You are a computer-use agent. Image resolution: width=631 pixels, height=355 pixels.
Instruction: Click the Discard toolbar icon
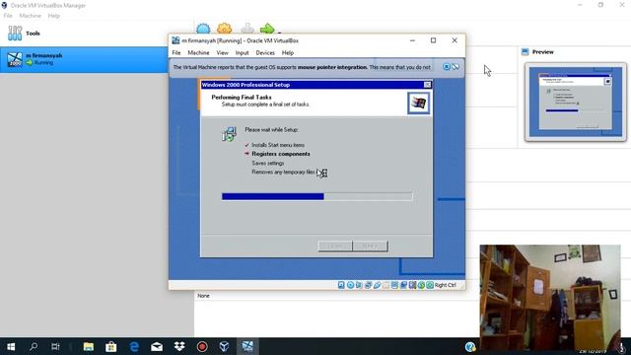tap(247, 29)
